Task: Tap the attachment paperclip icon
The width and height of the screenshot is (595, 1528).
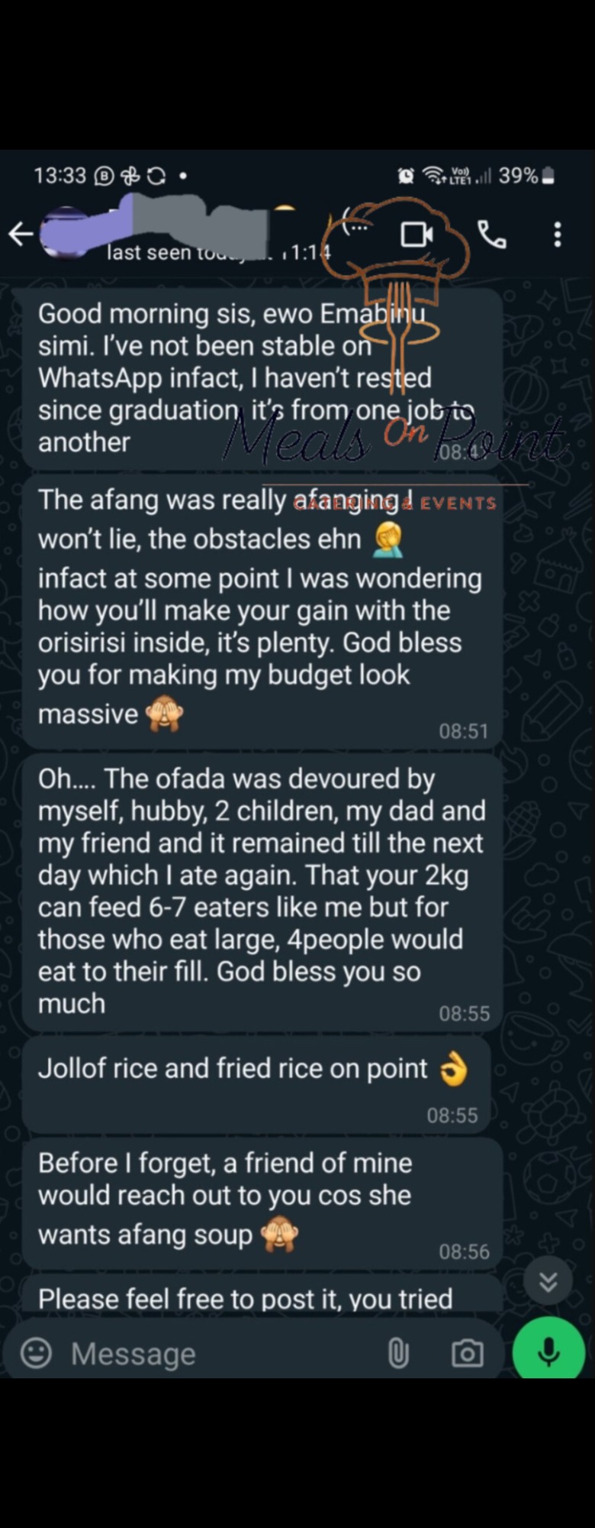Action: [x=398, y=1353]
